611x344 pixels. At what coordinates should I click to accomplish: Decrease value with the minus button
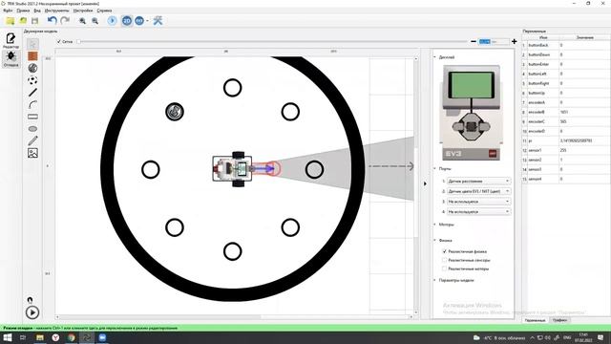474,41
